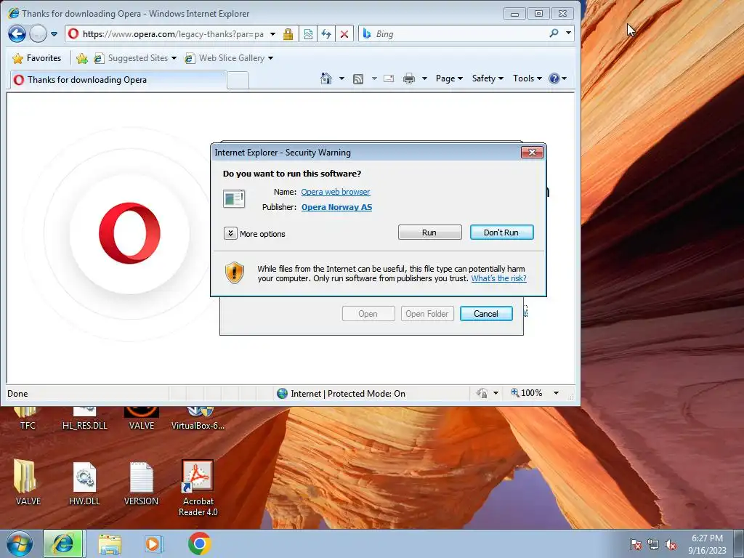Expand the Print options dropdown arrow

(x=424, y=78)
